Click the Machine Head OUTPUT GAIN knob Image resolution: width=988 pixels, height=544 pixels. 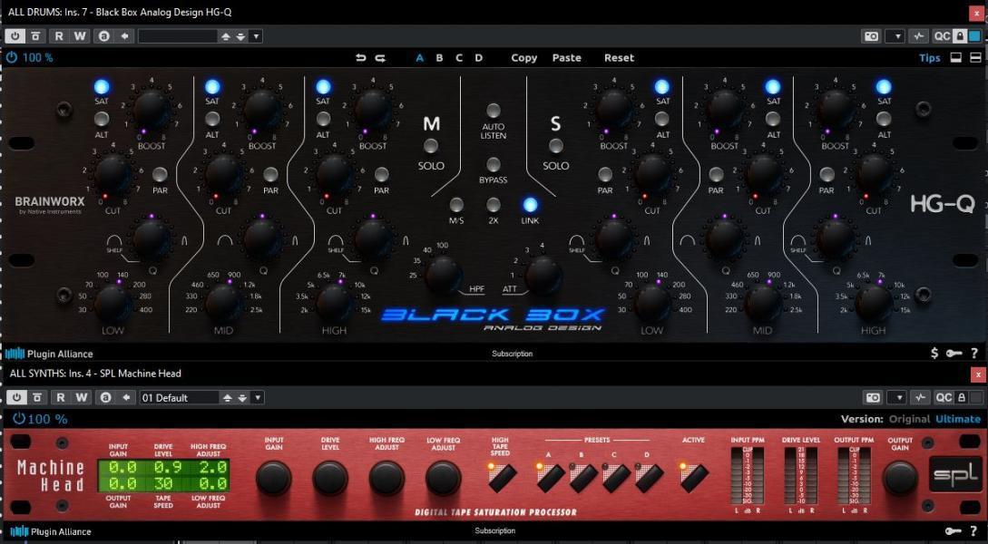point(900,478)
